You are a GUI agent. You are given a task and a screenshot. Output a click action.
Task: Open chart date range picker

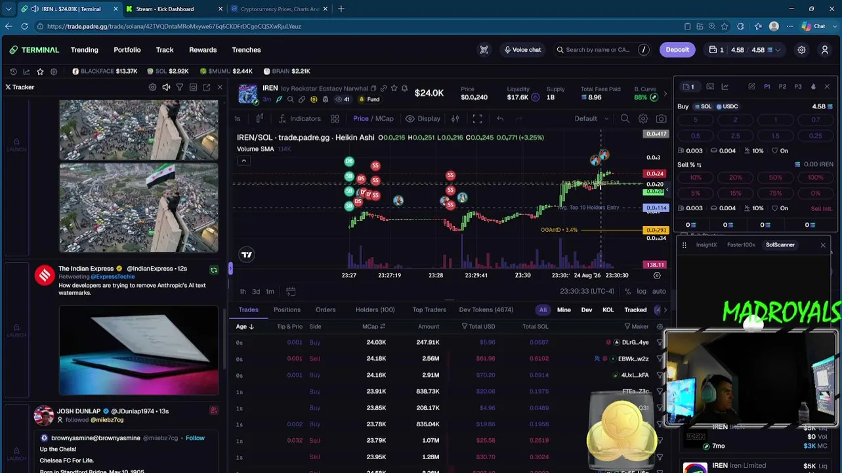291,292
